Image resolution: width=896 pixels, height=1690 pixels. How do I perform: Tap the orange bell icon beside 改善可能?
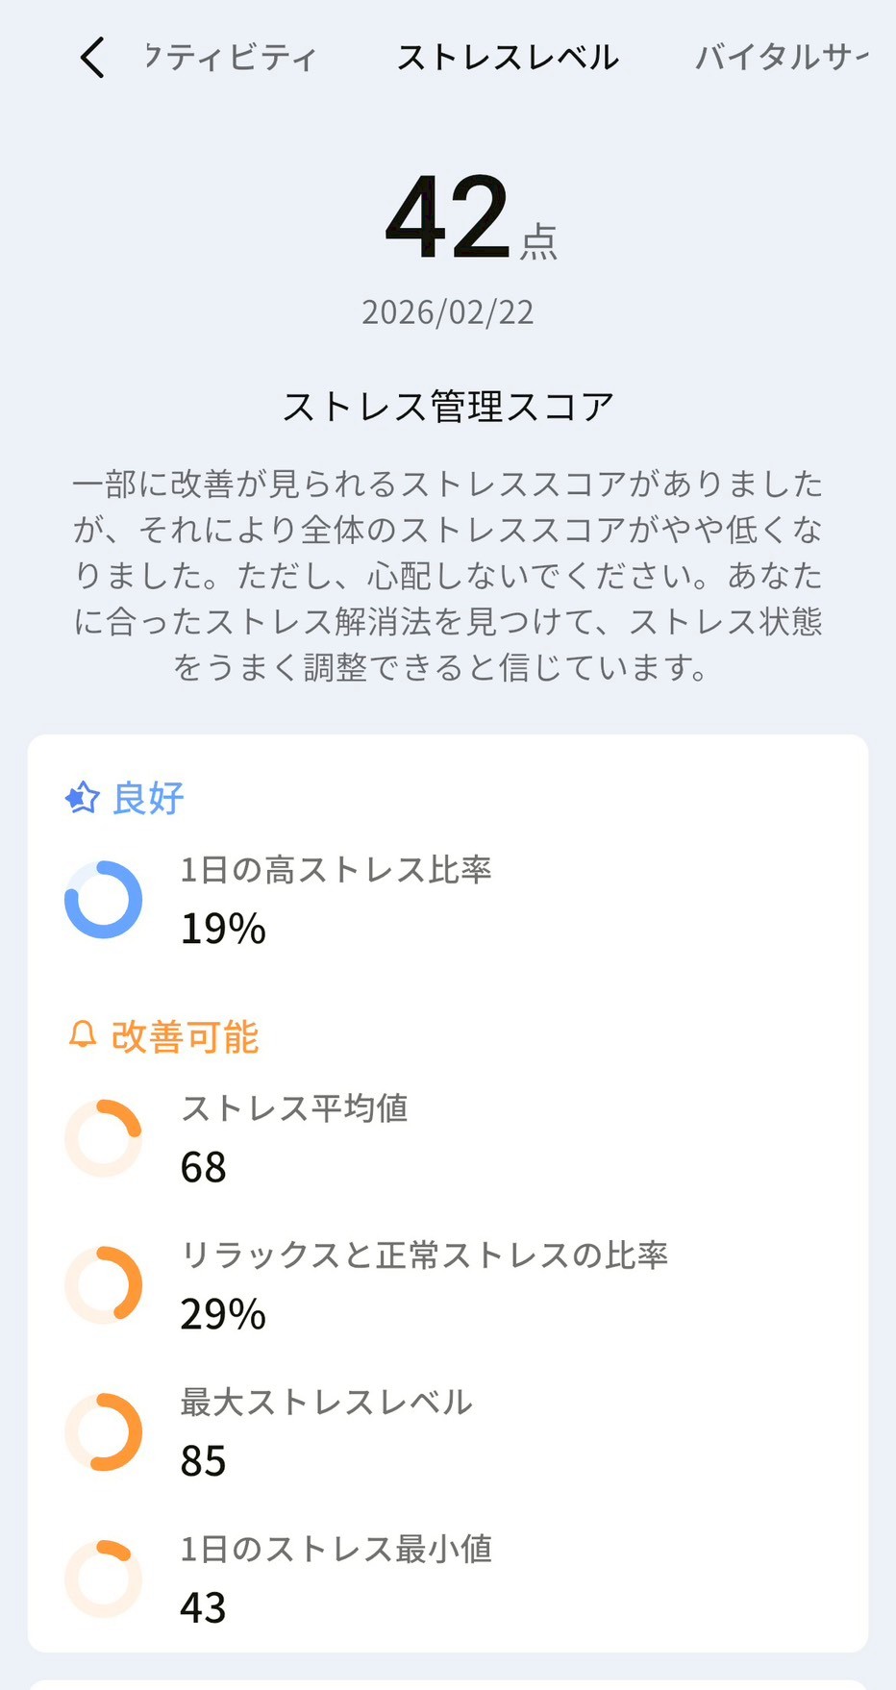(x=83, y=1035)
